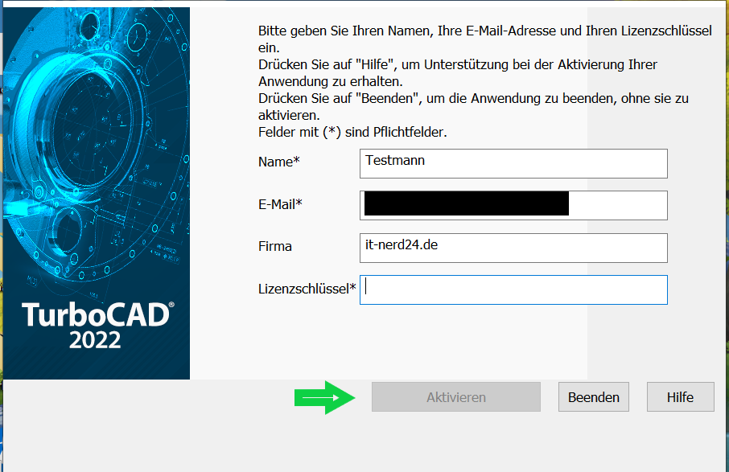Open Hilfe for activation support

[680, 396]
